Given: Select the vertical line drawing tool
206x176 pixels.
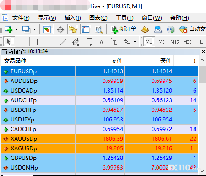Looking at the screenshot, I should coord(37,42).
